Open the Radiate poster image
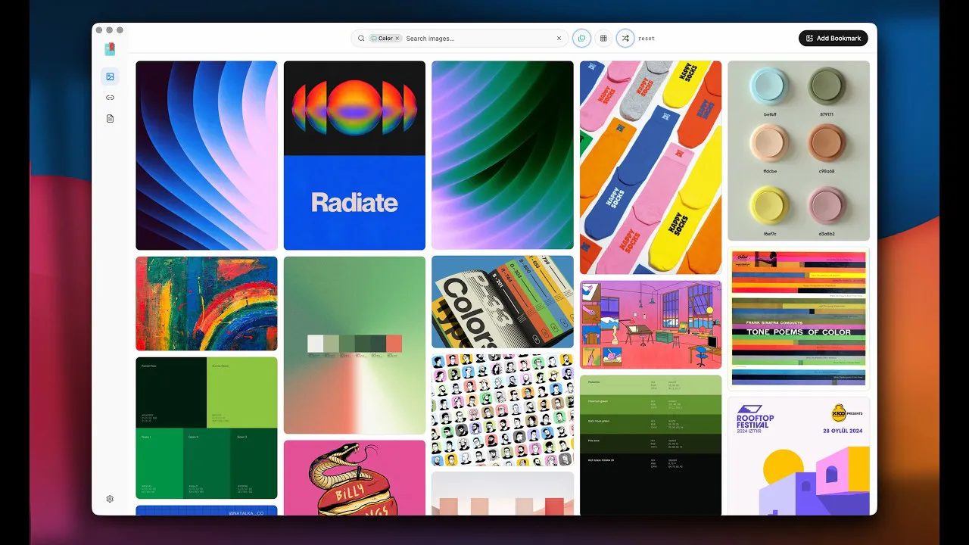The image size is (969, 545). point(354,155)
